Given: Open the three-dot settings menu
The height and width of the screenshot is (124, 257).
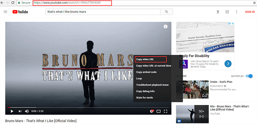Looking at the screenshot, I should pos(236,12).
